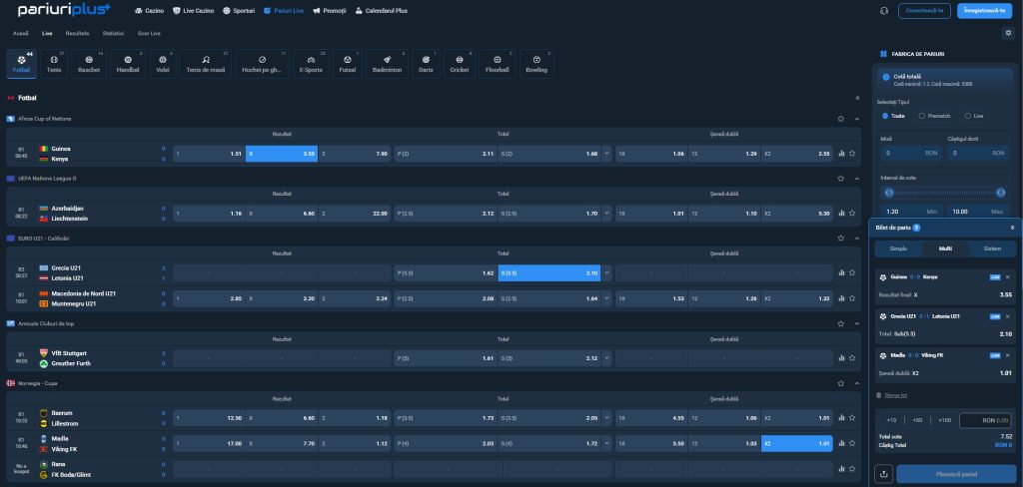The image size is (1023, 487).
Task: Select the Badminton sport tile
Action: click(387, 64)
